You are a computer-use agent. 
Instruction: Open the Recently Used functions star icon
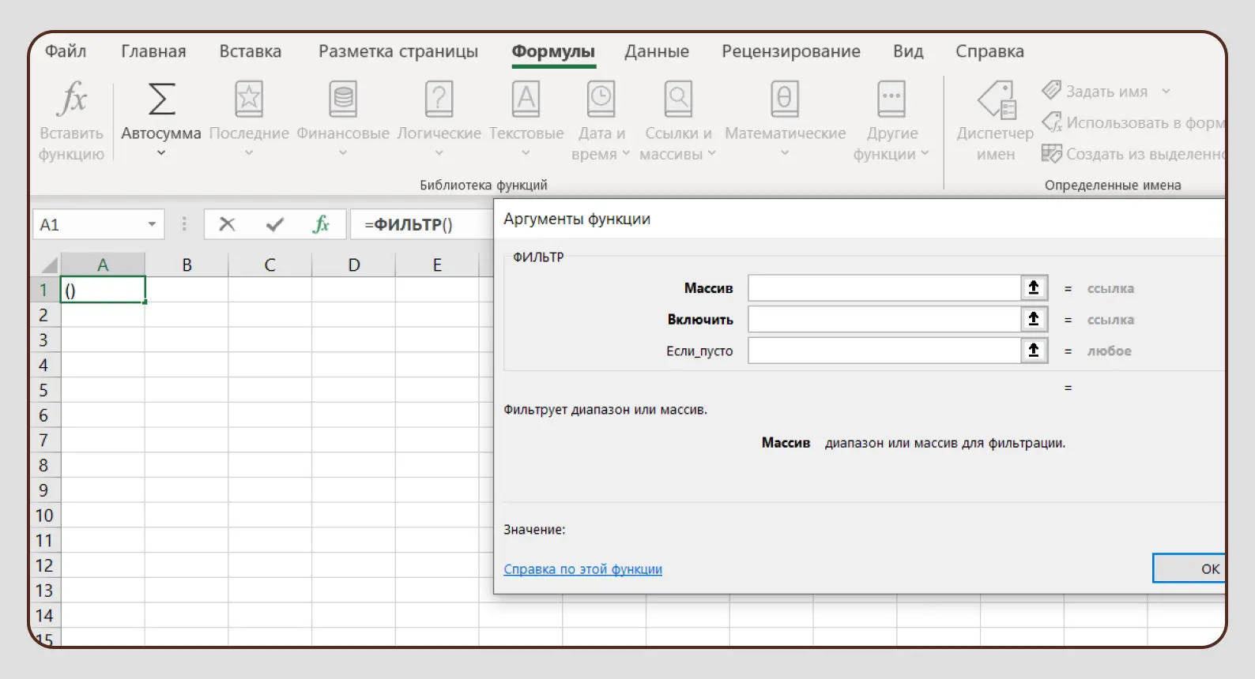tap(249, 99)
